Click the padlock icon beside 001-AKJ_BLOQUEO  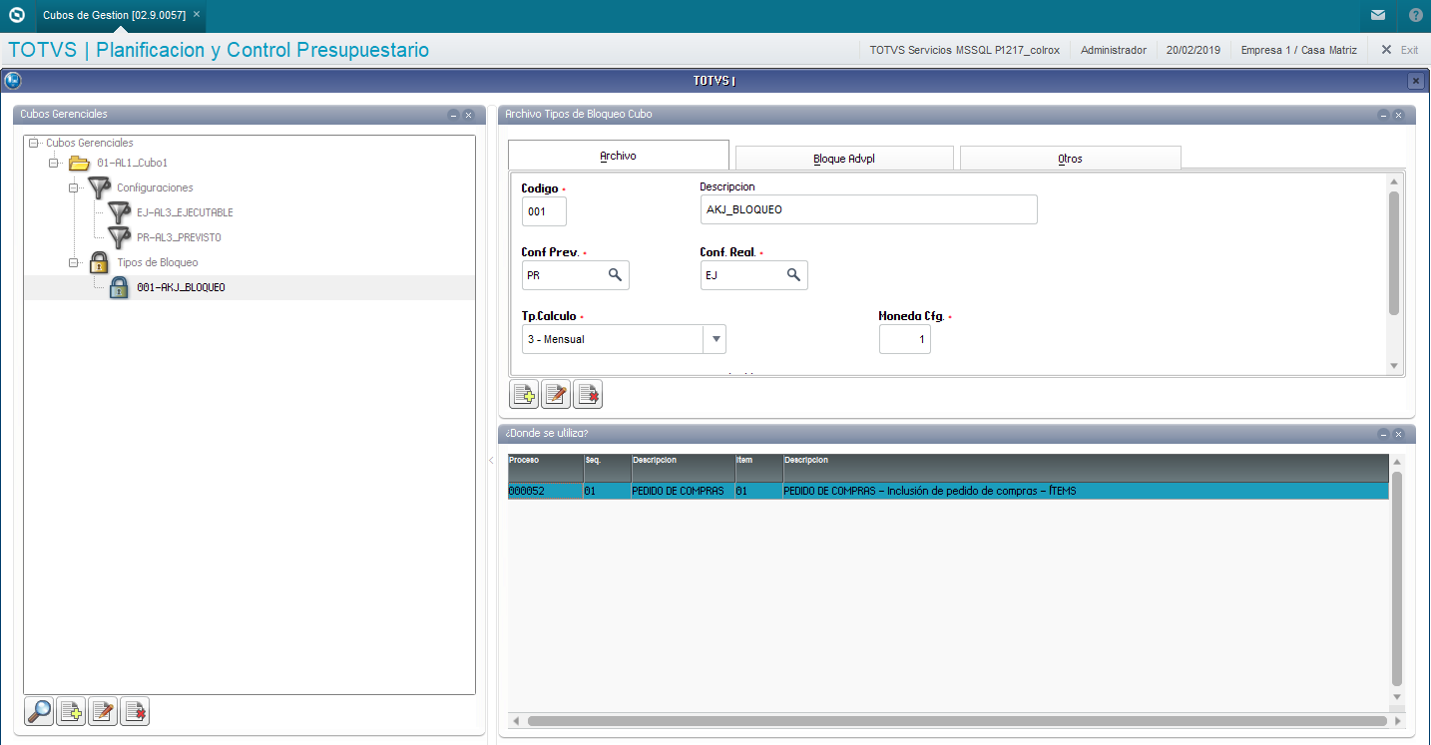[119, 287]
